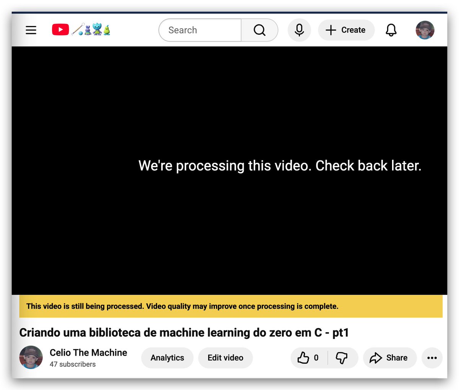Dislike the video with thumbs down
This screenshot has width=459, height=390.
[342, 358]
